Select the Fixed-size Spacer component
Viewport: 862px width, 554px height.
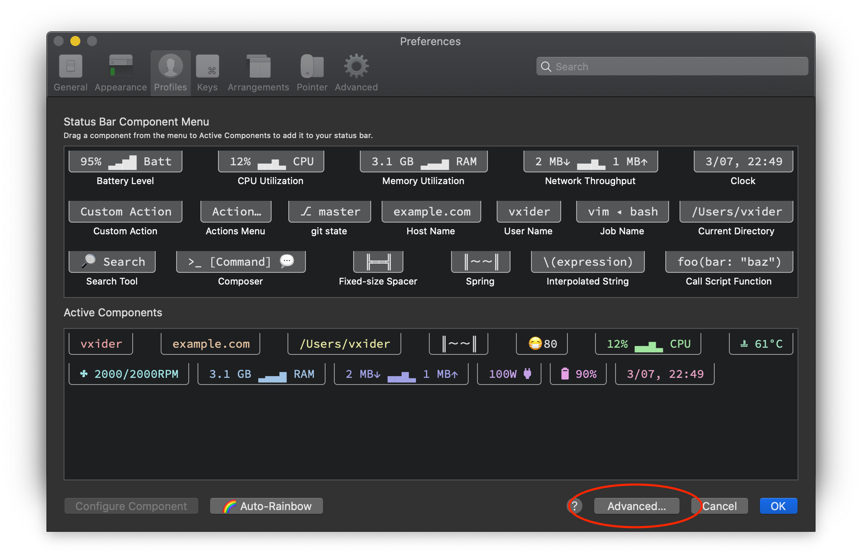click(x=378, y=262)
